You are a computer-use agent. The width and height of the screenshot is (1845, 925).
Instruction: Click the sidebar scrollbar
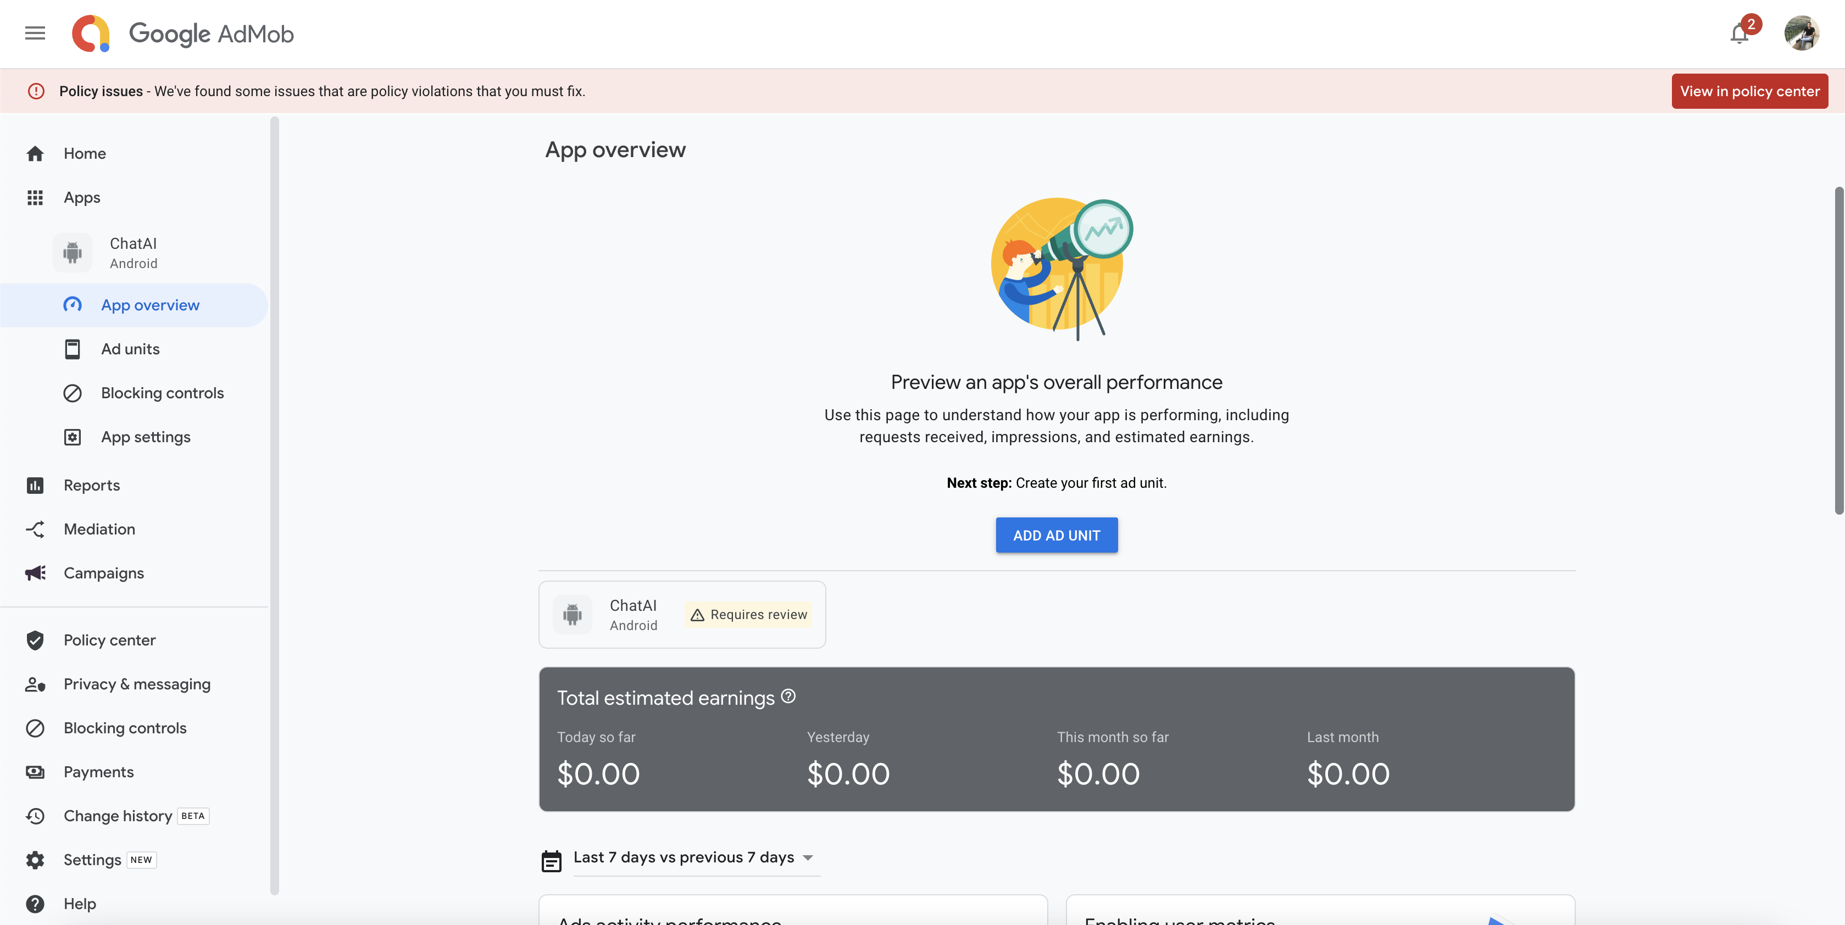274,505
